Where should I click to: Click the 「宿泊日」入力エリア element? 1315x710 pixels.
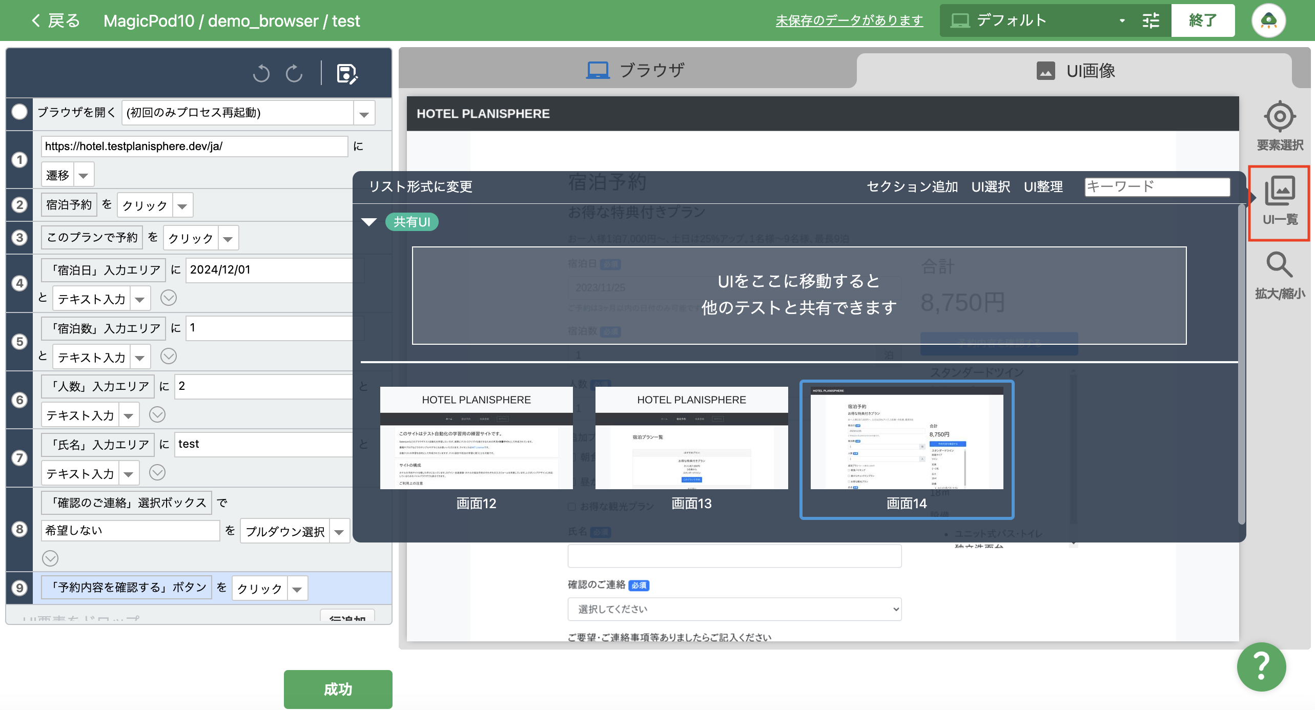coord(104,270)
